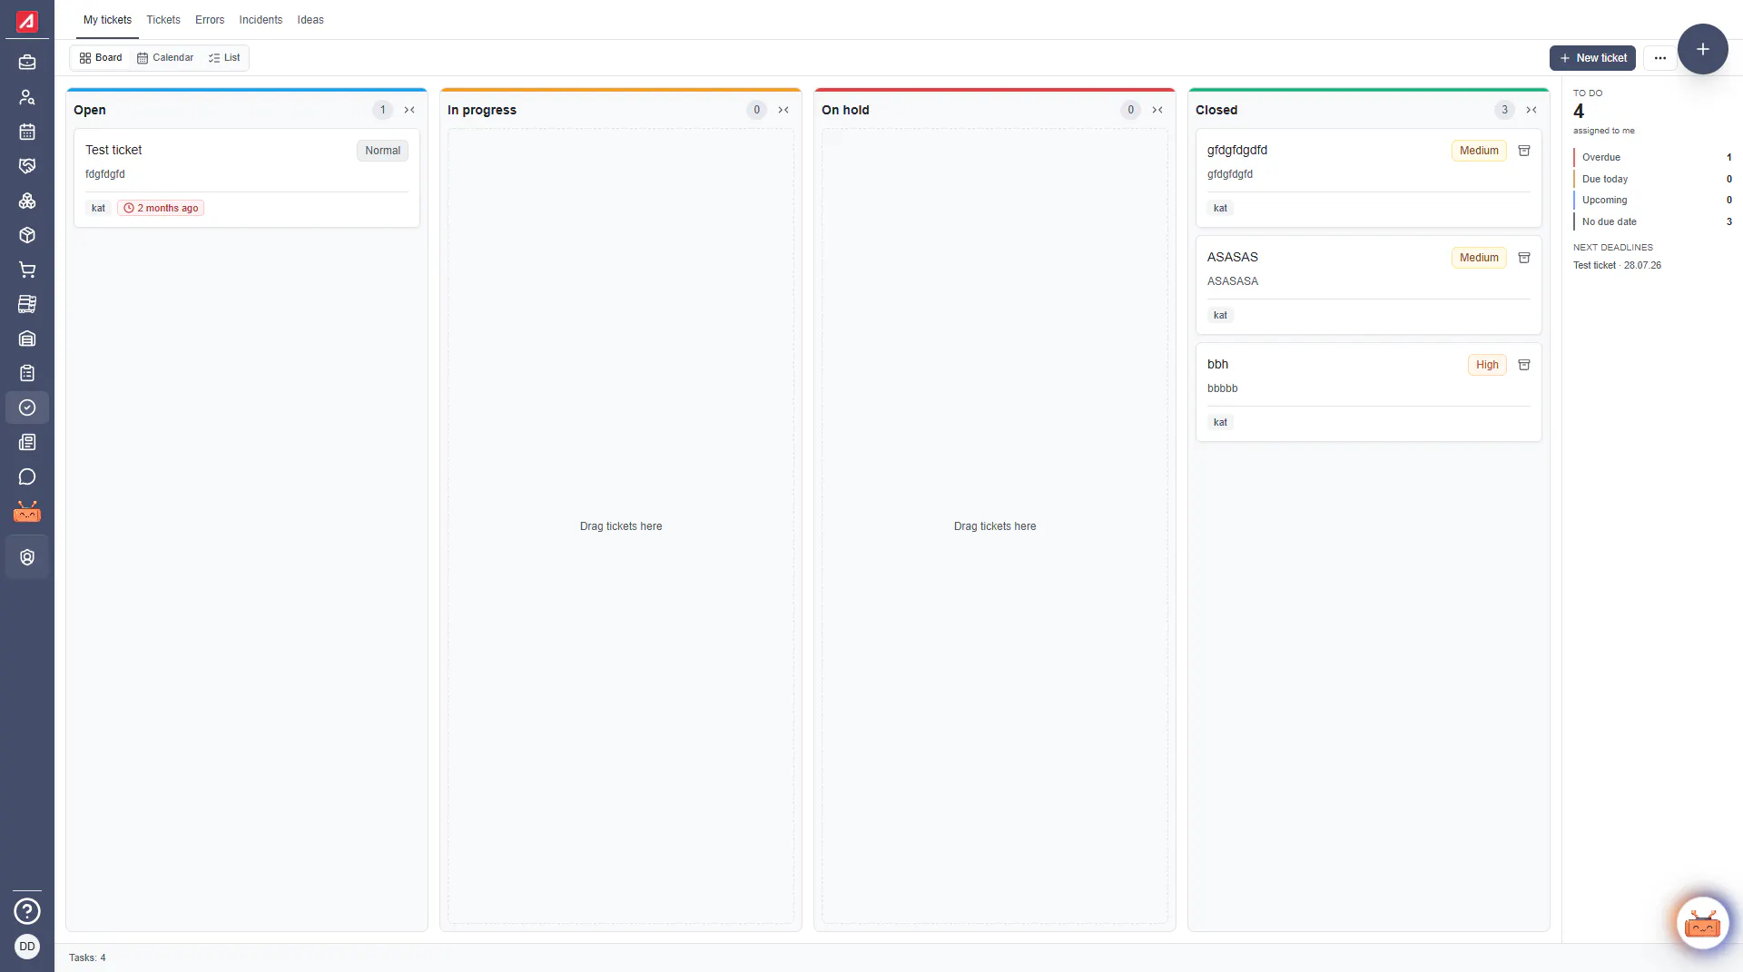This screenshot has height=972, width=1743.
Task: Collapse the In progress column
Action: pyautogui.click(x=783, y=110)
